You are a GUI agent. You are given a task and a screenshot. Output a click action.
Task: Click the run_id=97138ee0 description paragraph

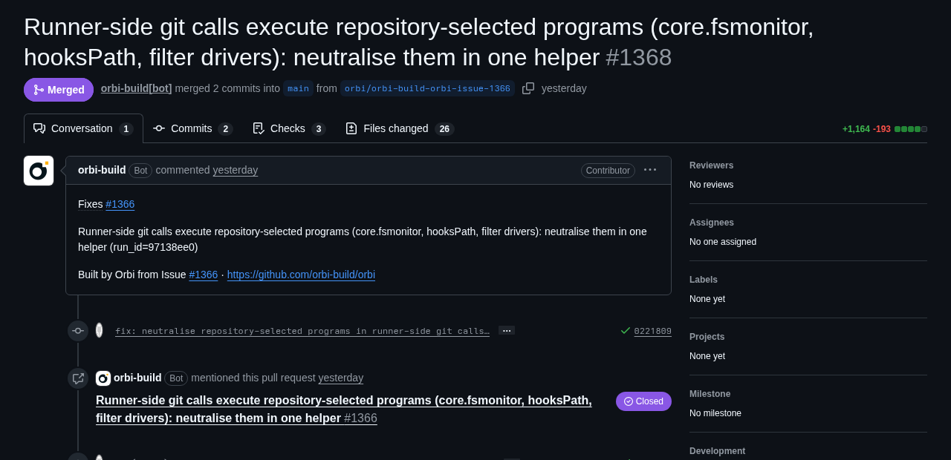363,239
